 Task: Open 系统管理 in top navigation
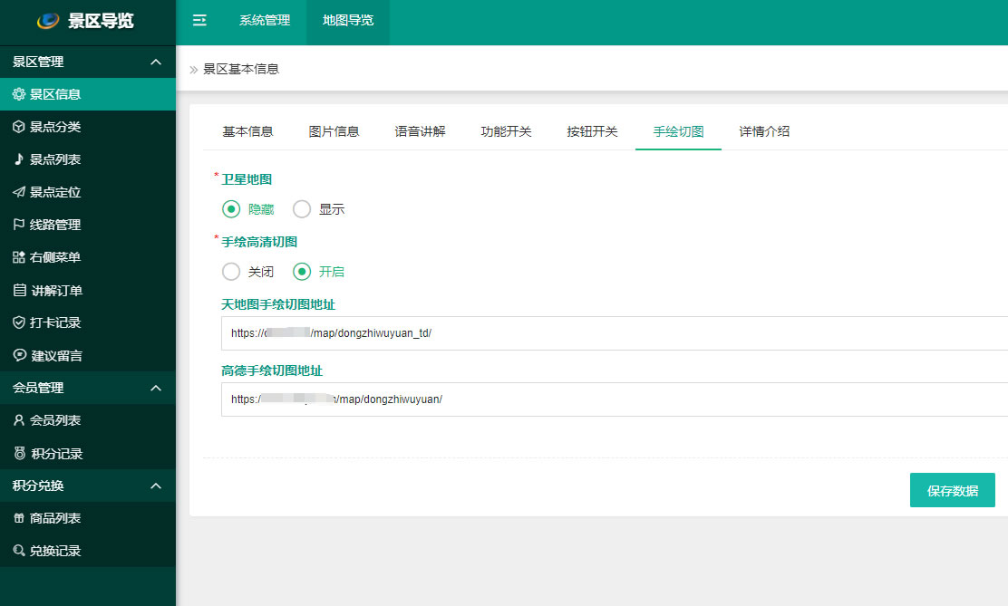[265, 21]
